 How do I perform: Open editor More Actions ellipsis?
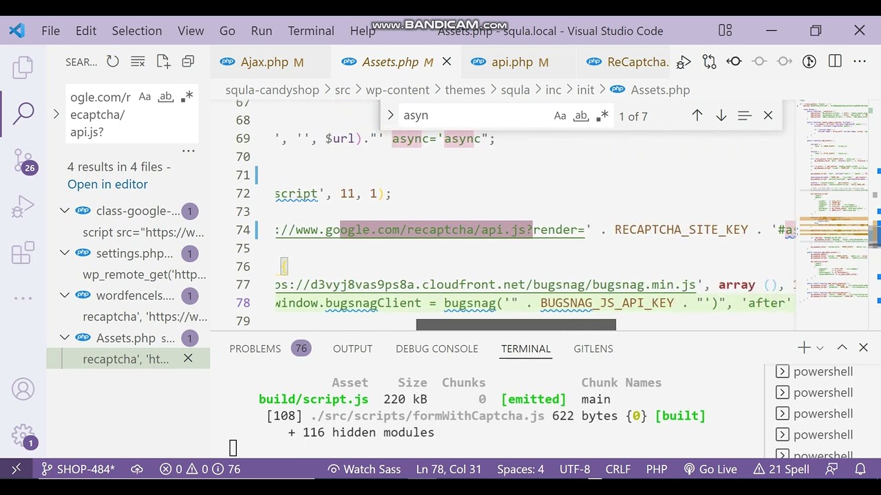pos(860,62)
